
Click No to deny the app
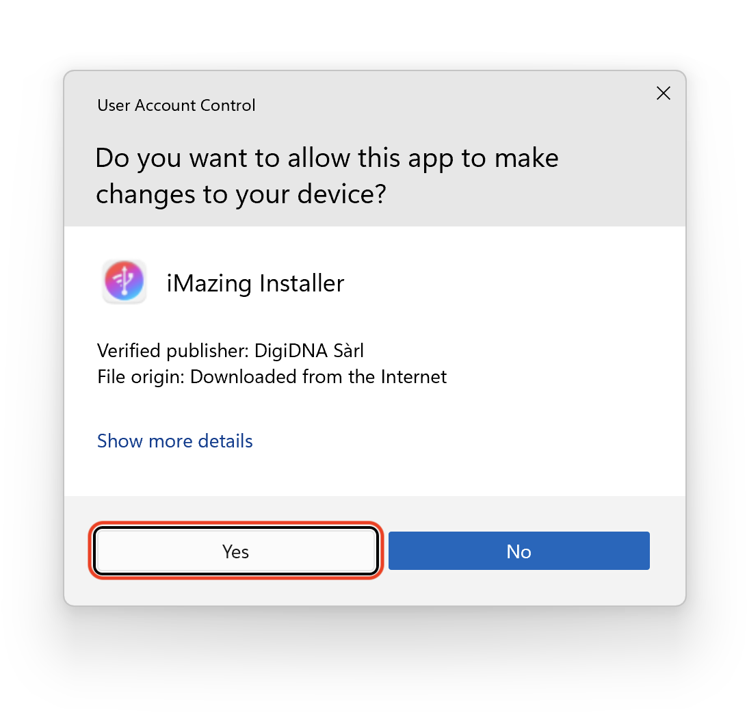519,551
